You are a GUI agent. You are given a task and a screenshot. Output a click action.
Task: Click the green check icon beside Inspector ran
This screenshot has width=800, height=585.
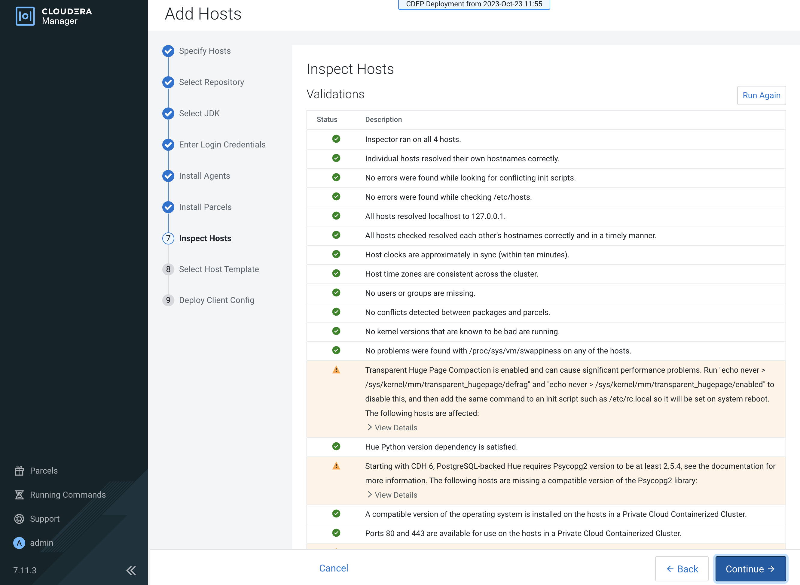click(x=336, y=139)
